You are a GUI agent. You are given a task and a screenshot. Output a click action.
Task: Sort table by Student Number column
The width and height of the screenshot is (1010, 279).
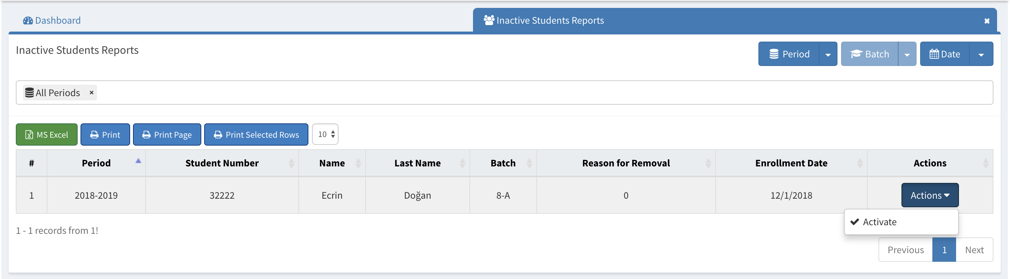click(222, 163)
